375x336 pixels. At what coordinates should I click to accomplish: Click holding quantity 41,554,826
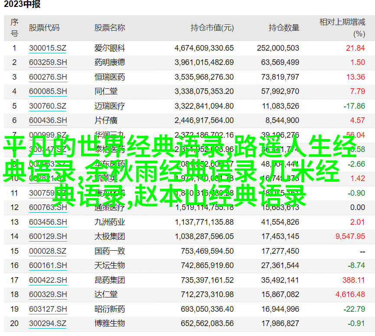pyautogui.click(x=280, y=222)
